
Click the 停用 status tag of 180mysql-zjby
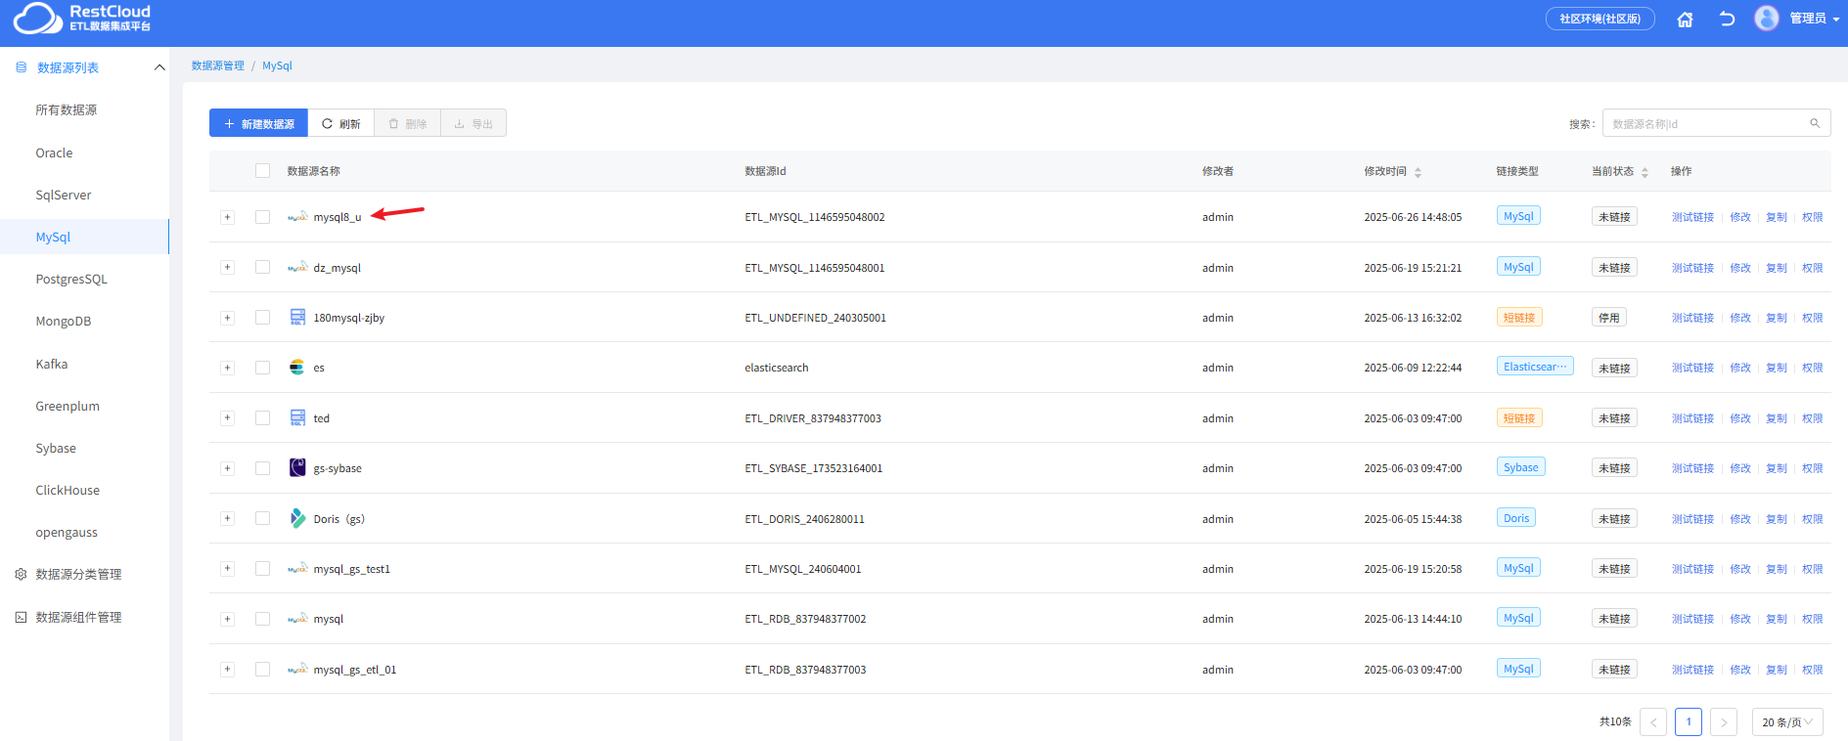(x=1609, y=318)
